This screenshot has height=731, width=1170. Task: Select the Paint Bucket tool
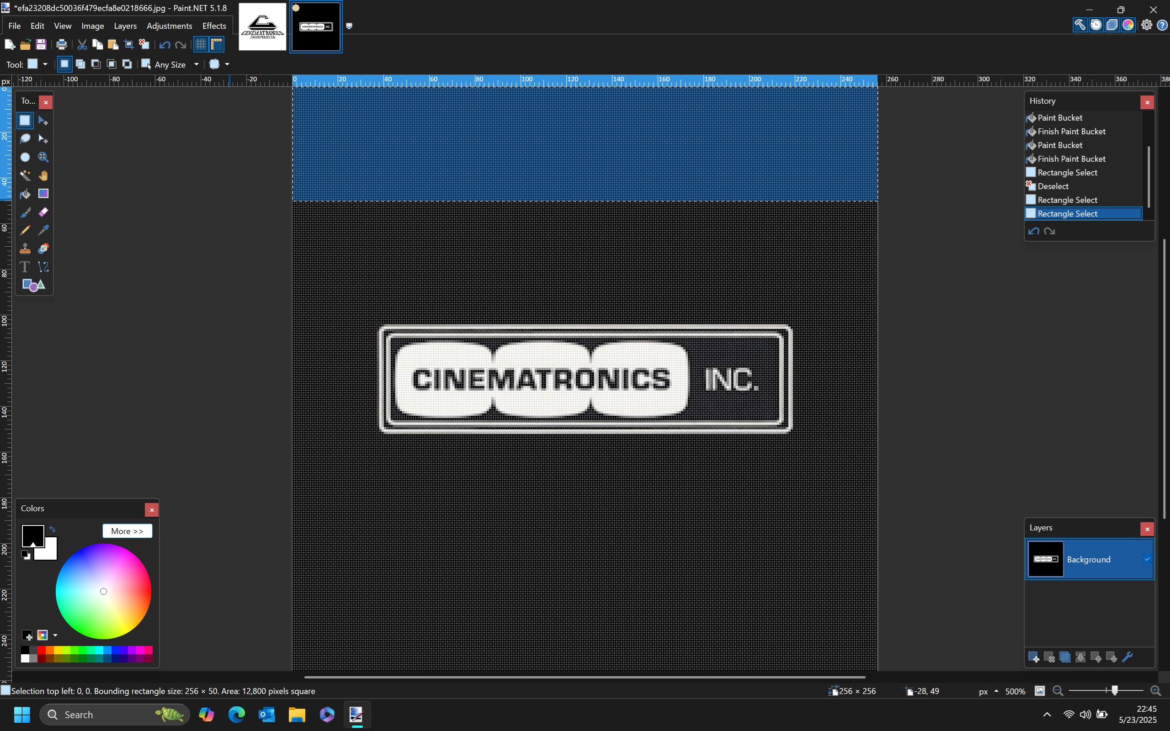click(x=25, y=194)
